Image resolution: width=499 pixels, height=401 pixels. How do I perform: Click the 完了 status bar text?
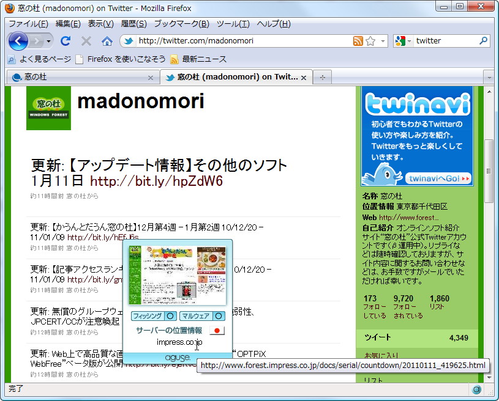pos(15,389)
